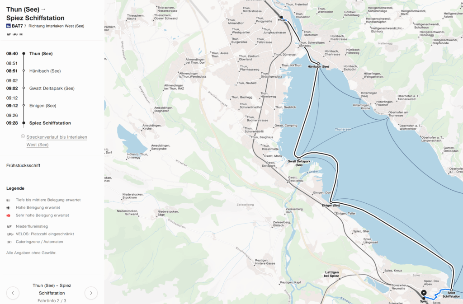Click 'Amsoldingen, Kirche' label on the map
This screenshot has height=304, width=463.
tap(152, 127)
